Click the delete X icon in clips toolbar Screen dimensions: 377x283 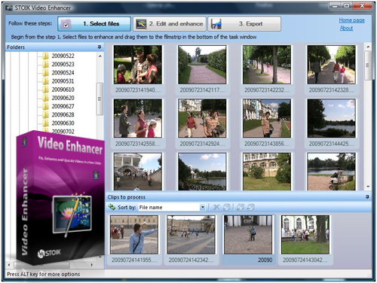click(x=216, y=207)
